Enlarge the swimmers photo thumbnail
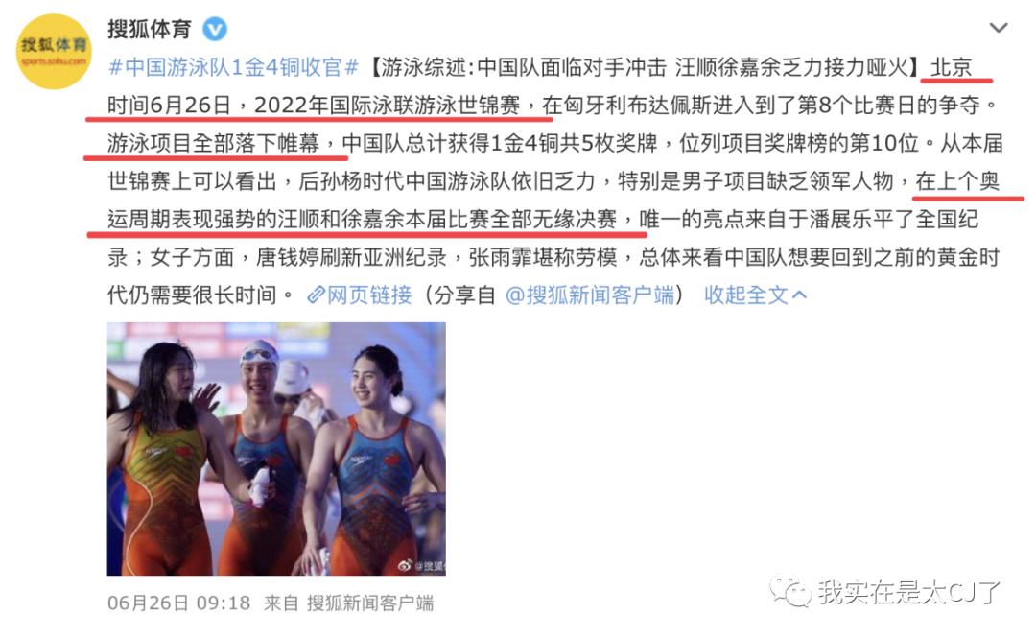This screenshot has width=1036, height=638. tap(276, 449)
